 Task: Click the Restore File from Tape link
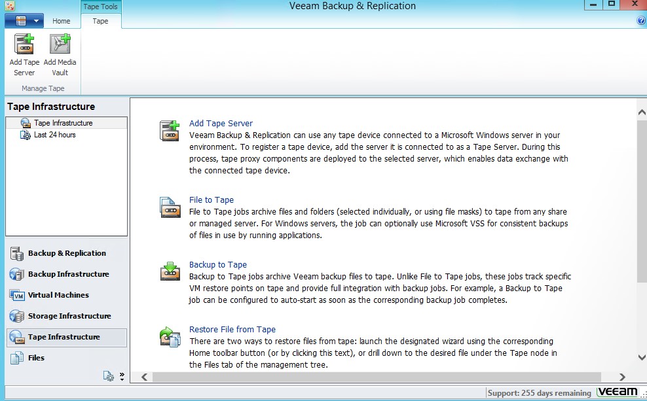232,329
